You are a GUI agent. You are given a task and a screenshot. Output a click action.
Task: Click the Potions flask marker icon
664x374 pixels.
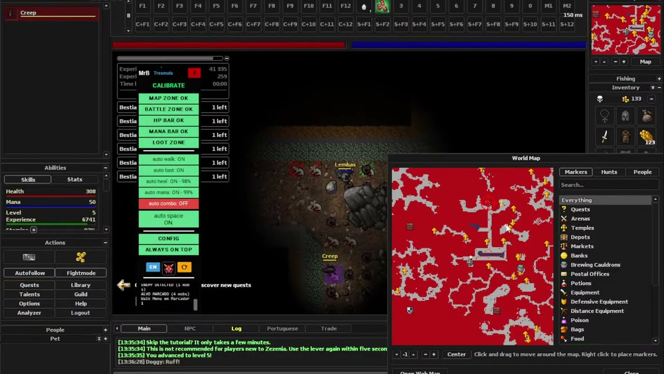564,284
